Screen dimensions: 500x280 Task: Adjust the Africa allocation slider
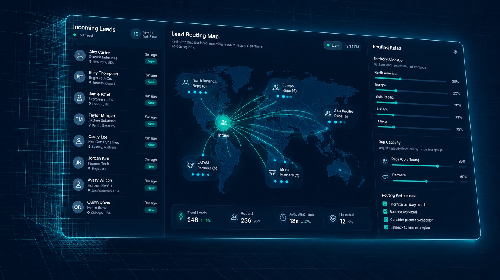(x=414, y=128)
